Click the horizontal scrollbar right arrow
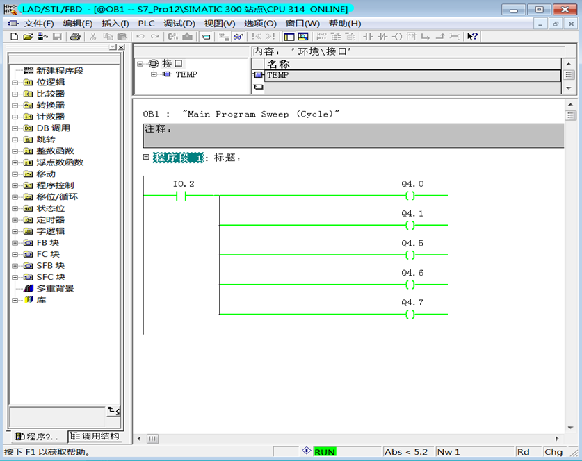This screenshot has width=582, height=461. (x=556, y=439)
